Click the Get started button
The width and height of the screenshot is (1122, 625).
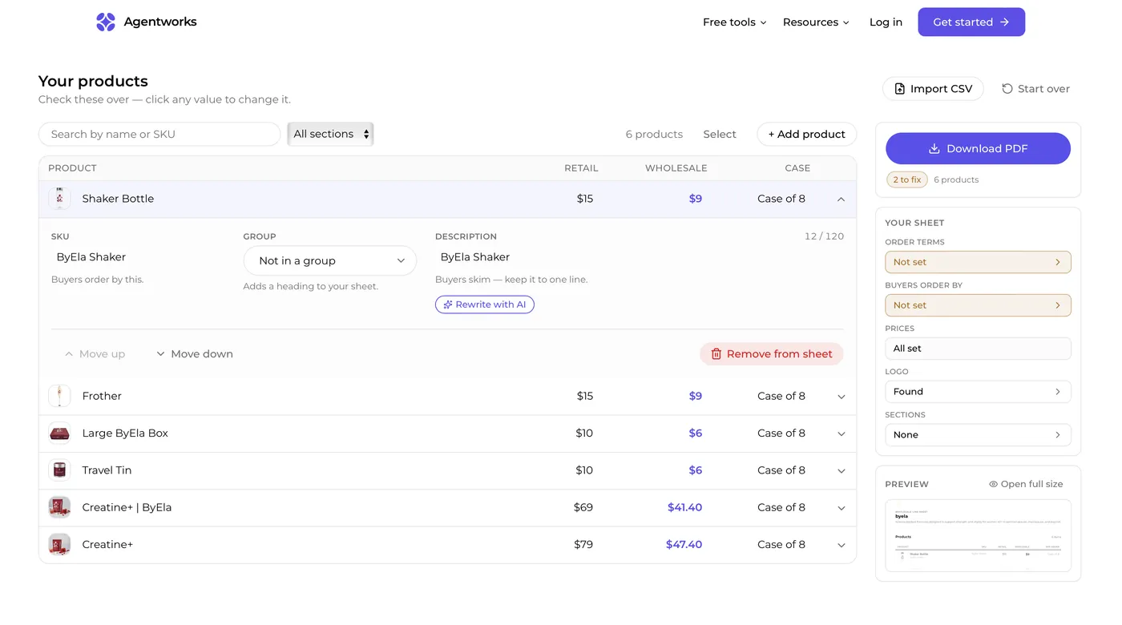point(971,22)
